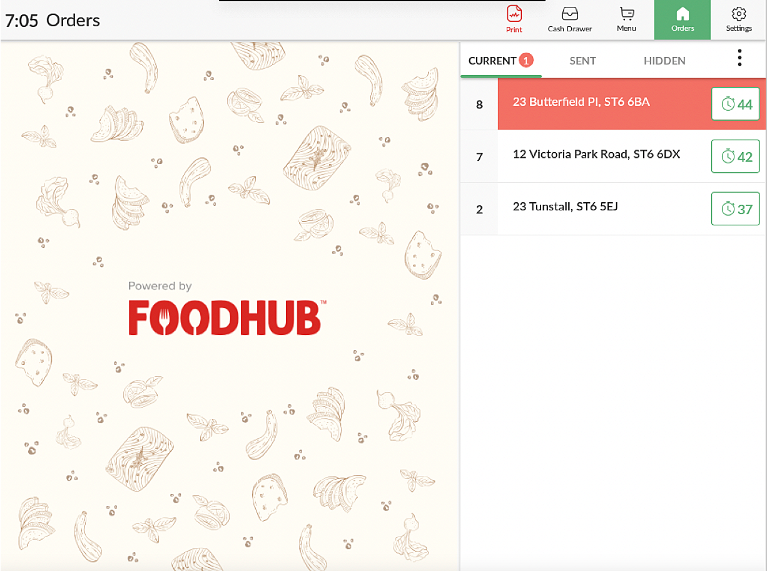Click order number 7 cell
The image size is (767, 571).
(479, 157)
